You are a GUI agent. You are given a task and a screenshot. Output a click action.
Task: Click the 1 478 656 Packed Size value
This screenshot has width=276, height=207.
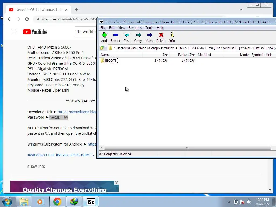188,61
